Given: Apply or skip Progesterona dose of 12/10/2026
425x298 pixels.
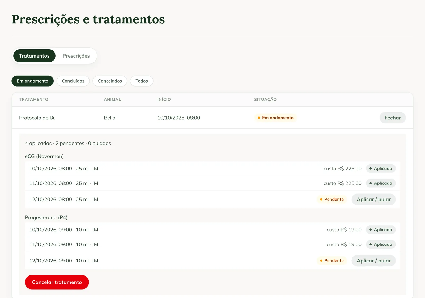Looking at the screenshot, I should click(373, 261).
